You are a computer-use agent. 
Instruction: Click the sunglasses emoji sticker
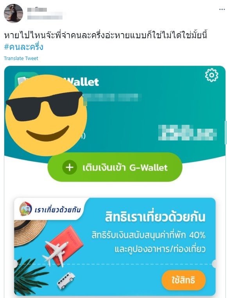pos(46,115)
